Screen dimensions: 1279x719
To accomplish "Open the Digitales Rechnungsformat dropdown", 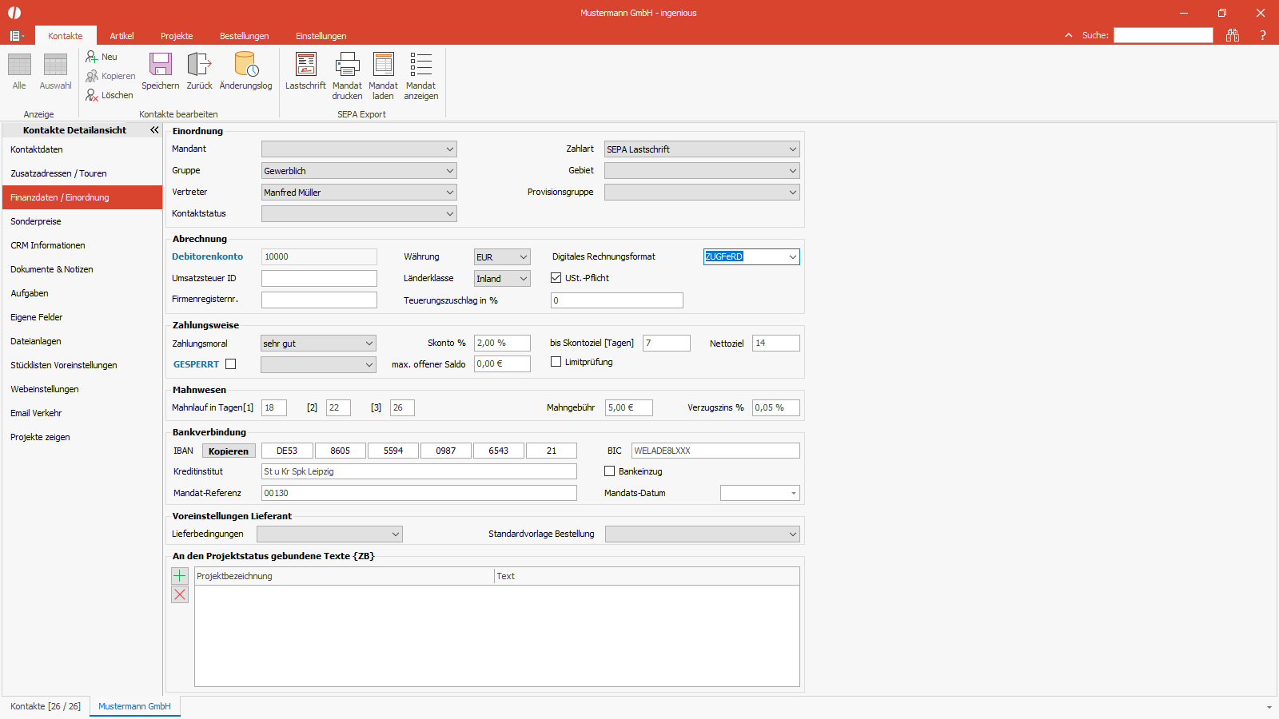I will click(751, 256).
